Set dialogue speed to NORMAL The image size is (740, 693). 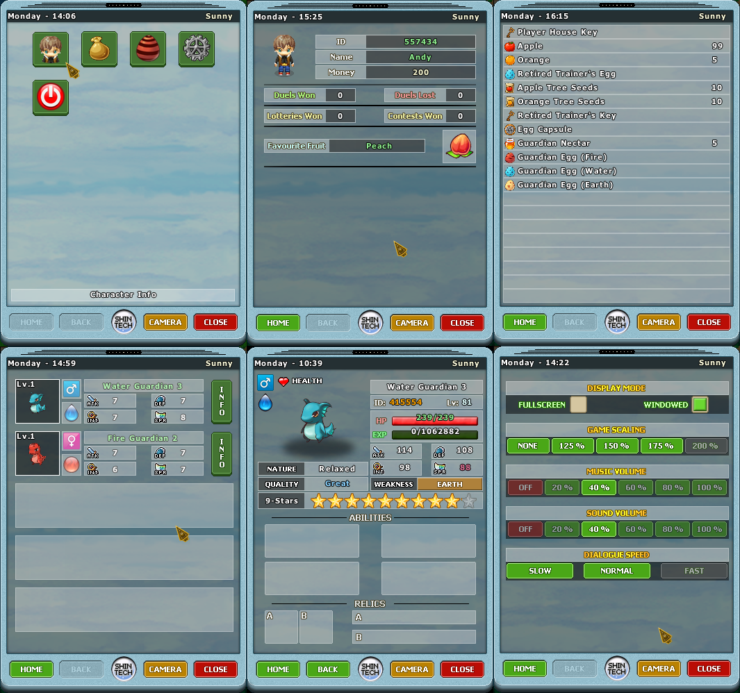(x=617, y=571)
